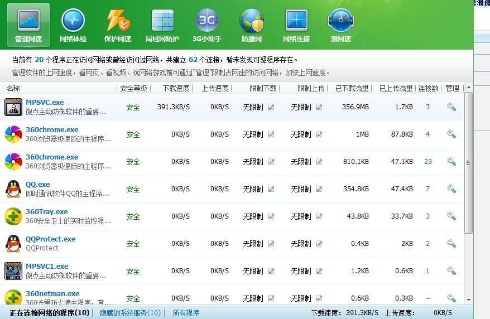Viewport: 490px width, 319px height.
Task: Edit download limit for 360Tray.exe
Action: [x=271, y=216]
